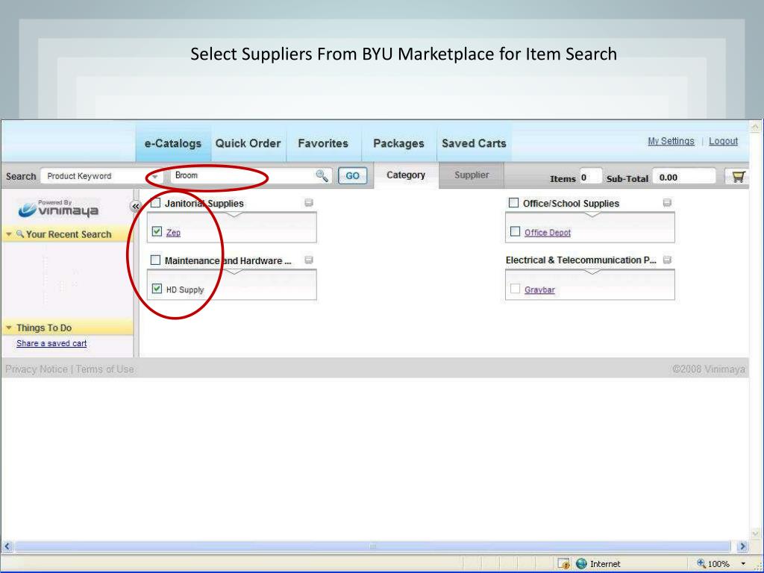The width and height of the screenshot is (764, 573).
Task: View the Saved Carts tab
Action: (x=474, y=143)
